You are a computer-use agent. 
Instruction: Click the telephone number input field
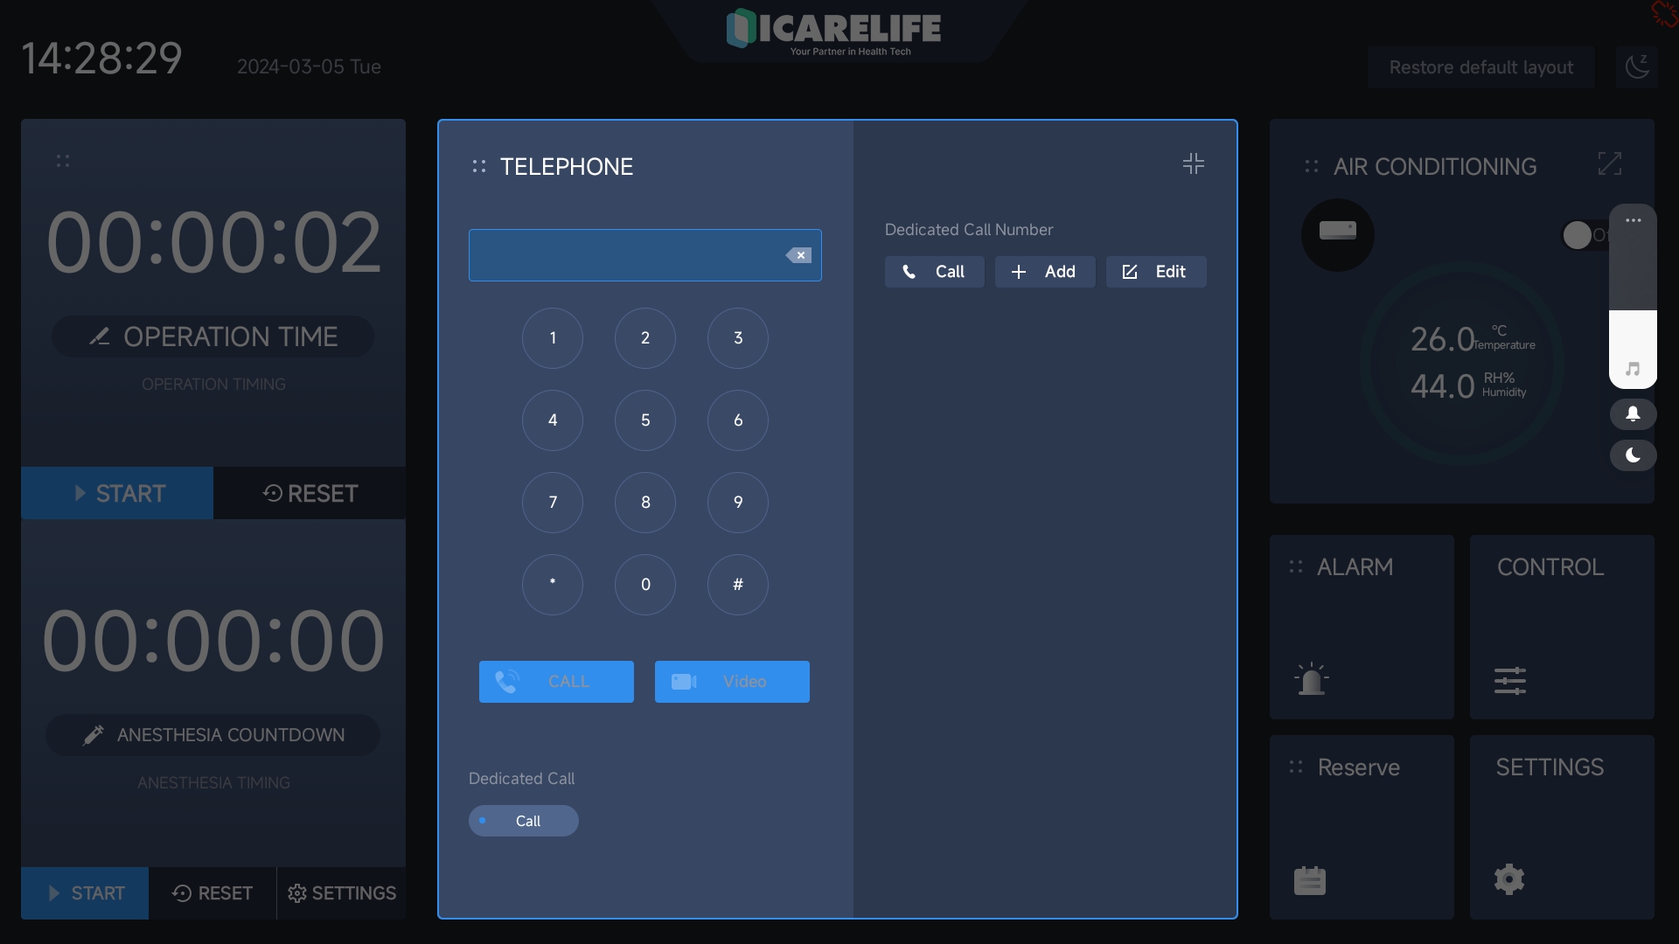(x=644, y=254)
